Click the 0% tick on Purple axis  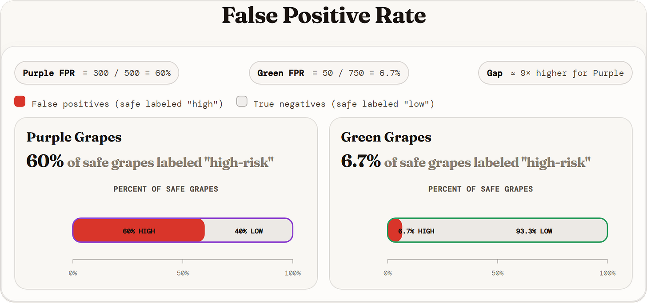tap(73, 273)
